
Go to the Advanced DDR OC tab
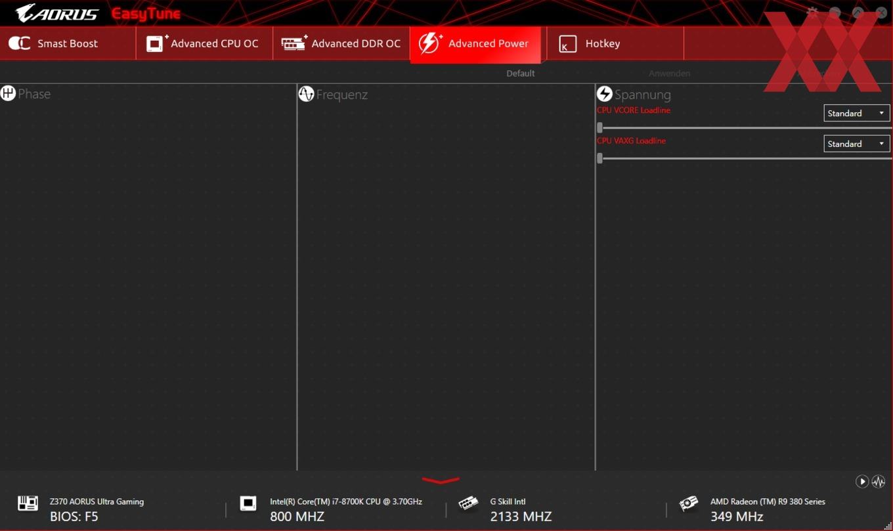(x=341, y=43)
